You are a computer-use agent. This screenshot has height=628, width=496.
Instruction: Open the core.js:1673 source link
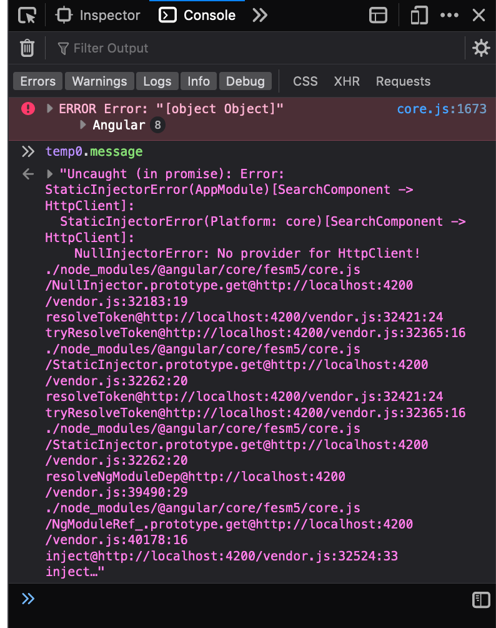coord(441,109)
